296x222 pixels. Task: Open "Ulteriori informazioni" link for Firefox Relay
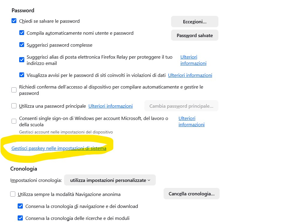click(193, 60)
